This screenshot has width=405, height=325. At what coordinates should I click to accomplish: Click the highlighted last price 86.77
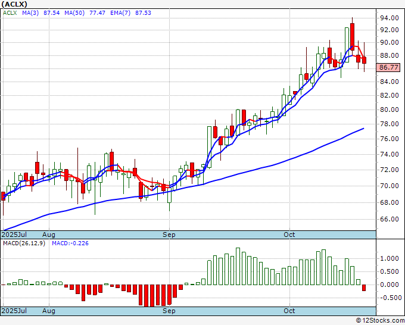point(388,67)
